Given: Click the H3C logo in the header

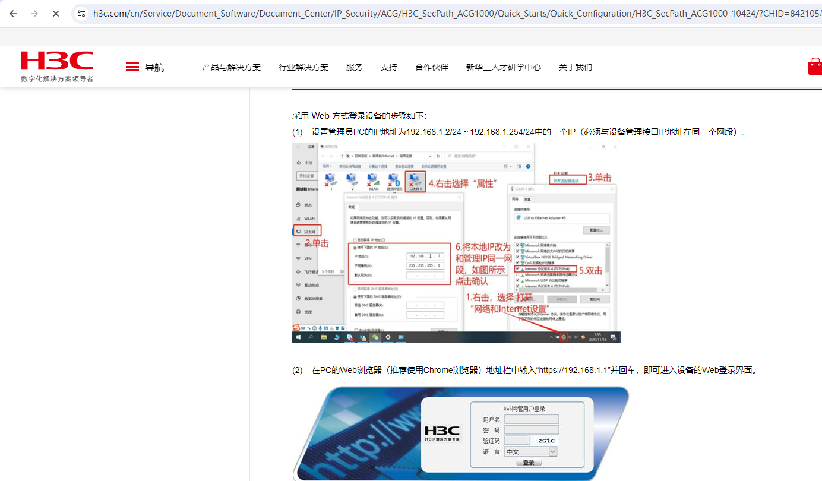Looking at the screenshot, I should (57, 67).
